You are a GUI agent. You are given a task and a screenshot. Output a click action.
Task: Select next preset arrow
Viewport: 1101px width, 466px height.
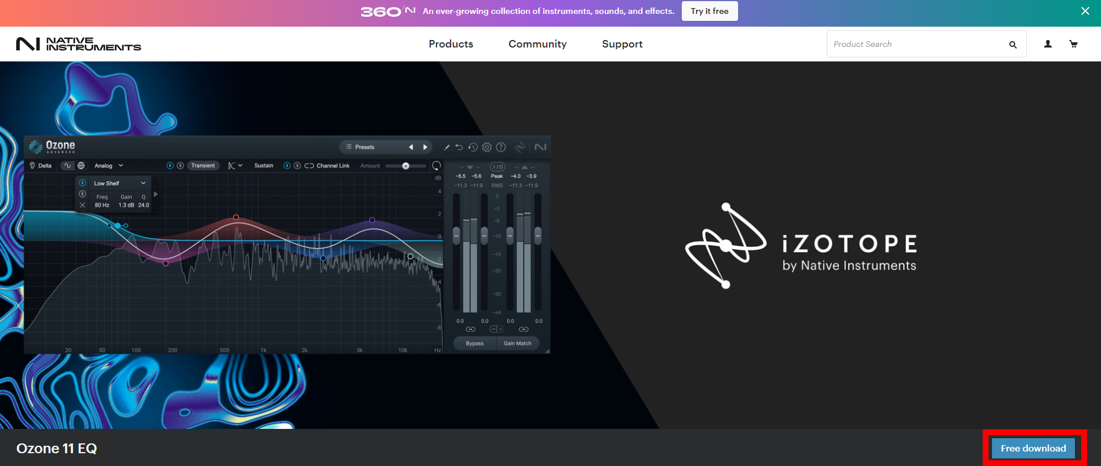click(425, 147)
